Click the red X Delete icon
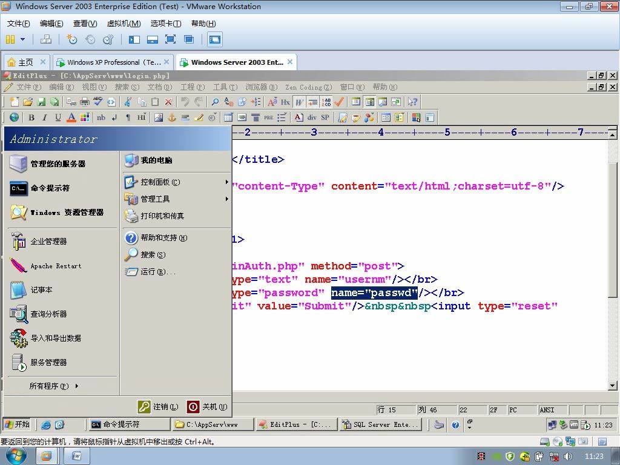 coord(168,102)
